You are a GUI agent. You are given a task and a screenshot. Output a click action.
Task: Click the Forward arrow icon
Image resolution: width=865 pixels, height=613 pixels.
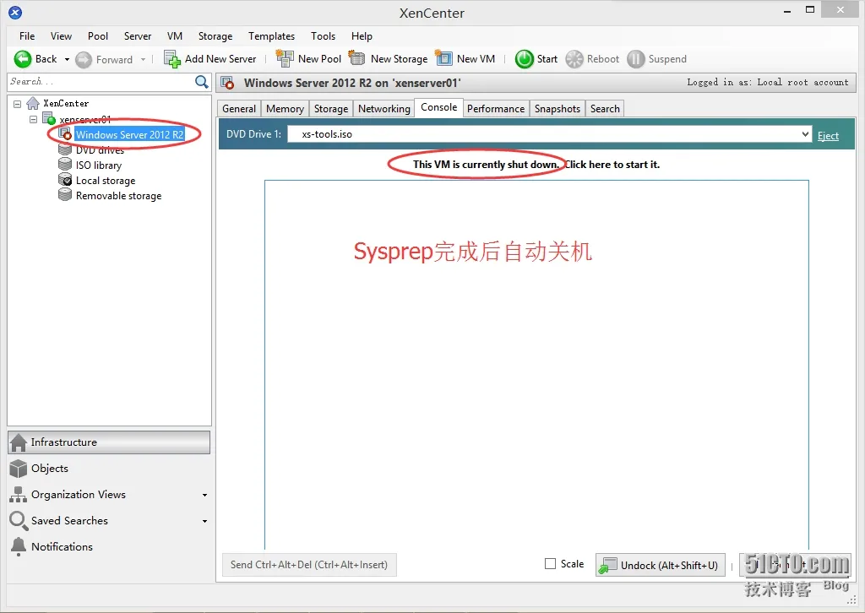pos(84,60)
